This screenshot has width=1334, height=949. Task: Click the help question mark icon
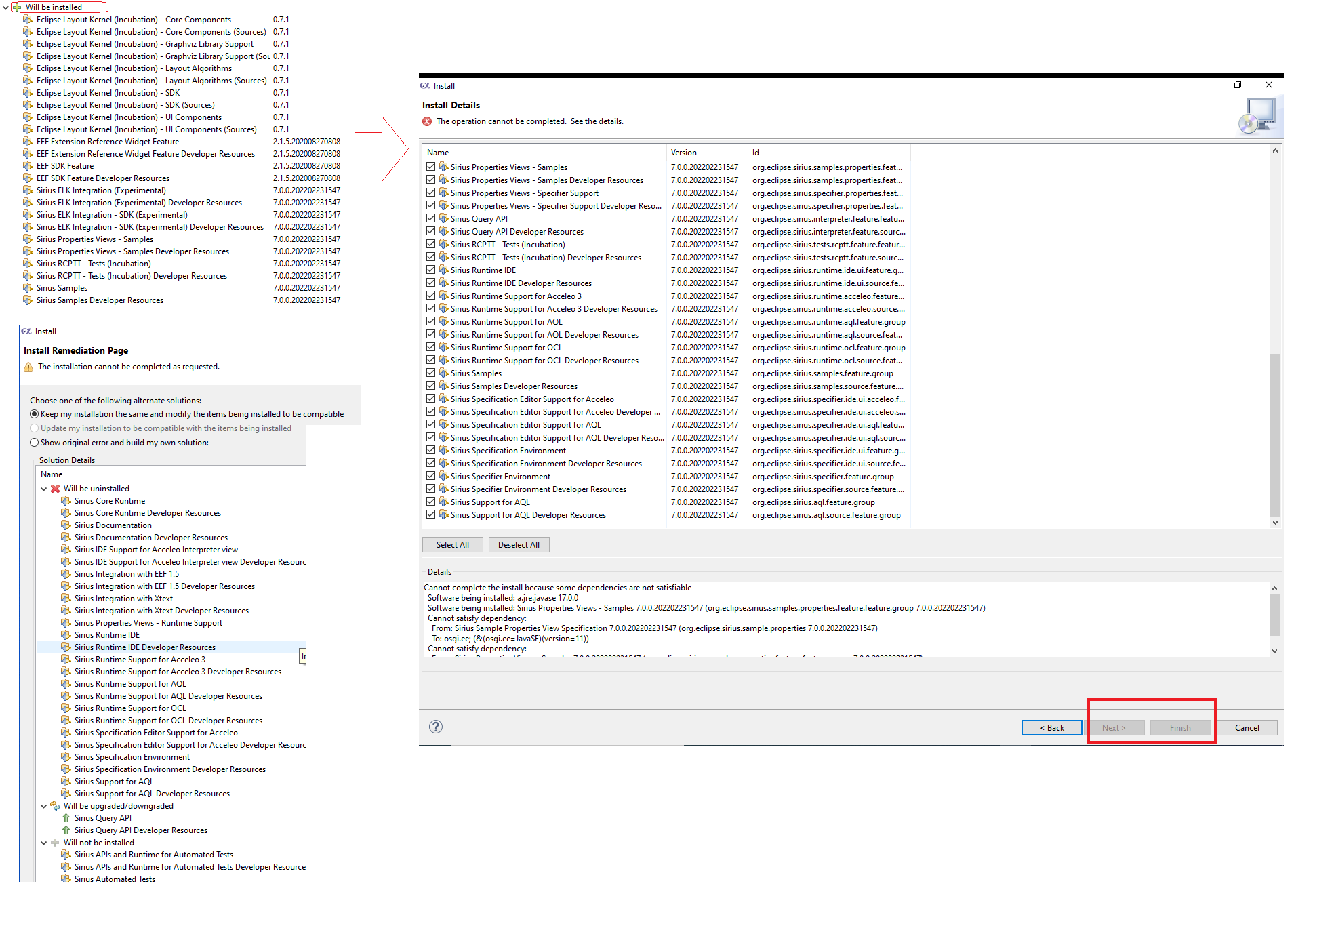click(x=436, y=727)
